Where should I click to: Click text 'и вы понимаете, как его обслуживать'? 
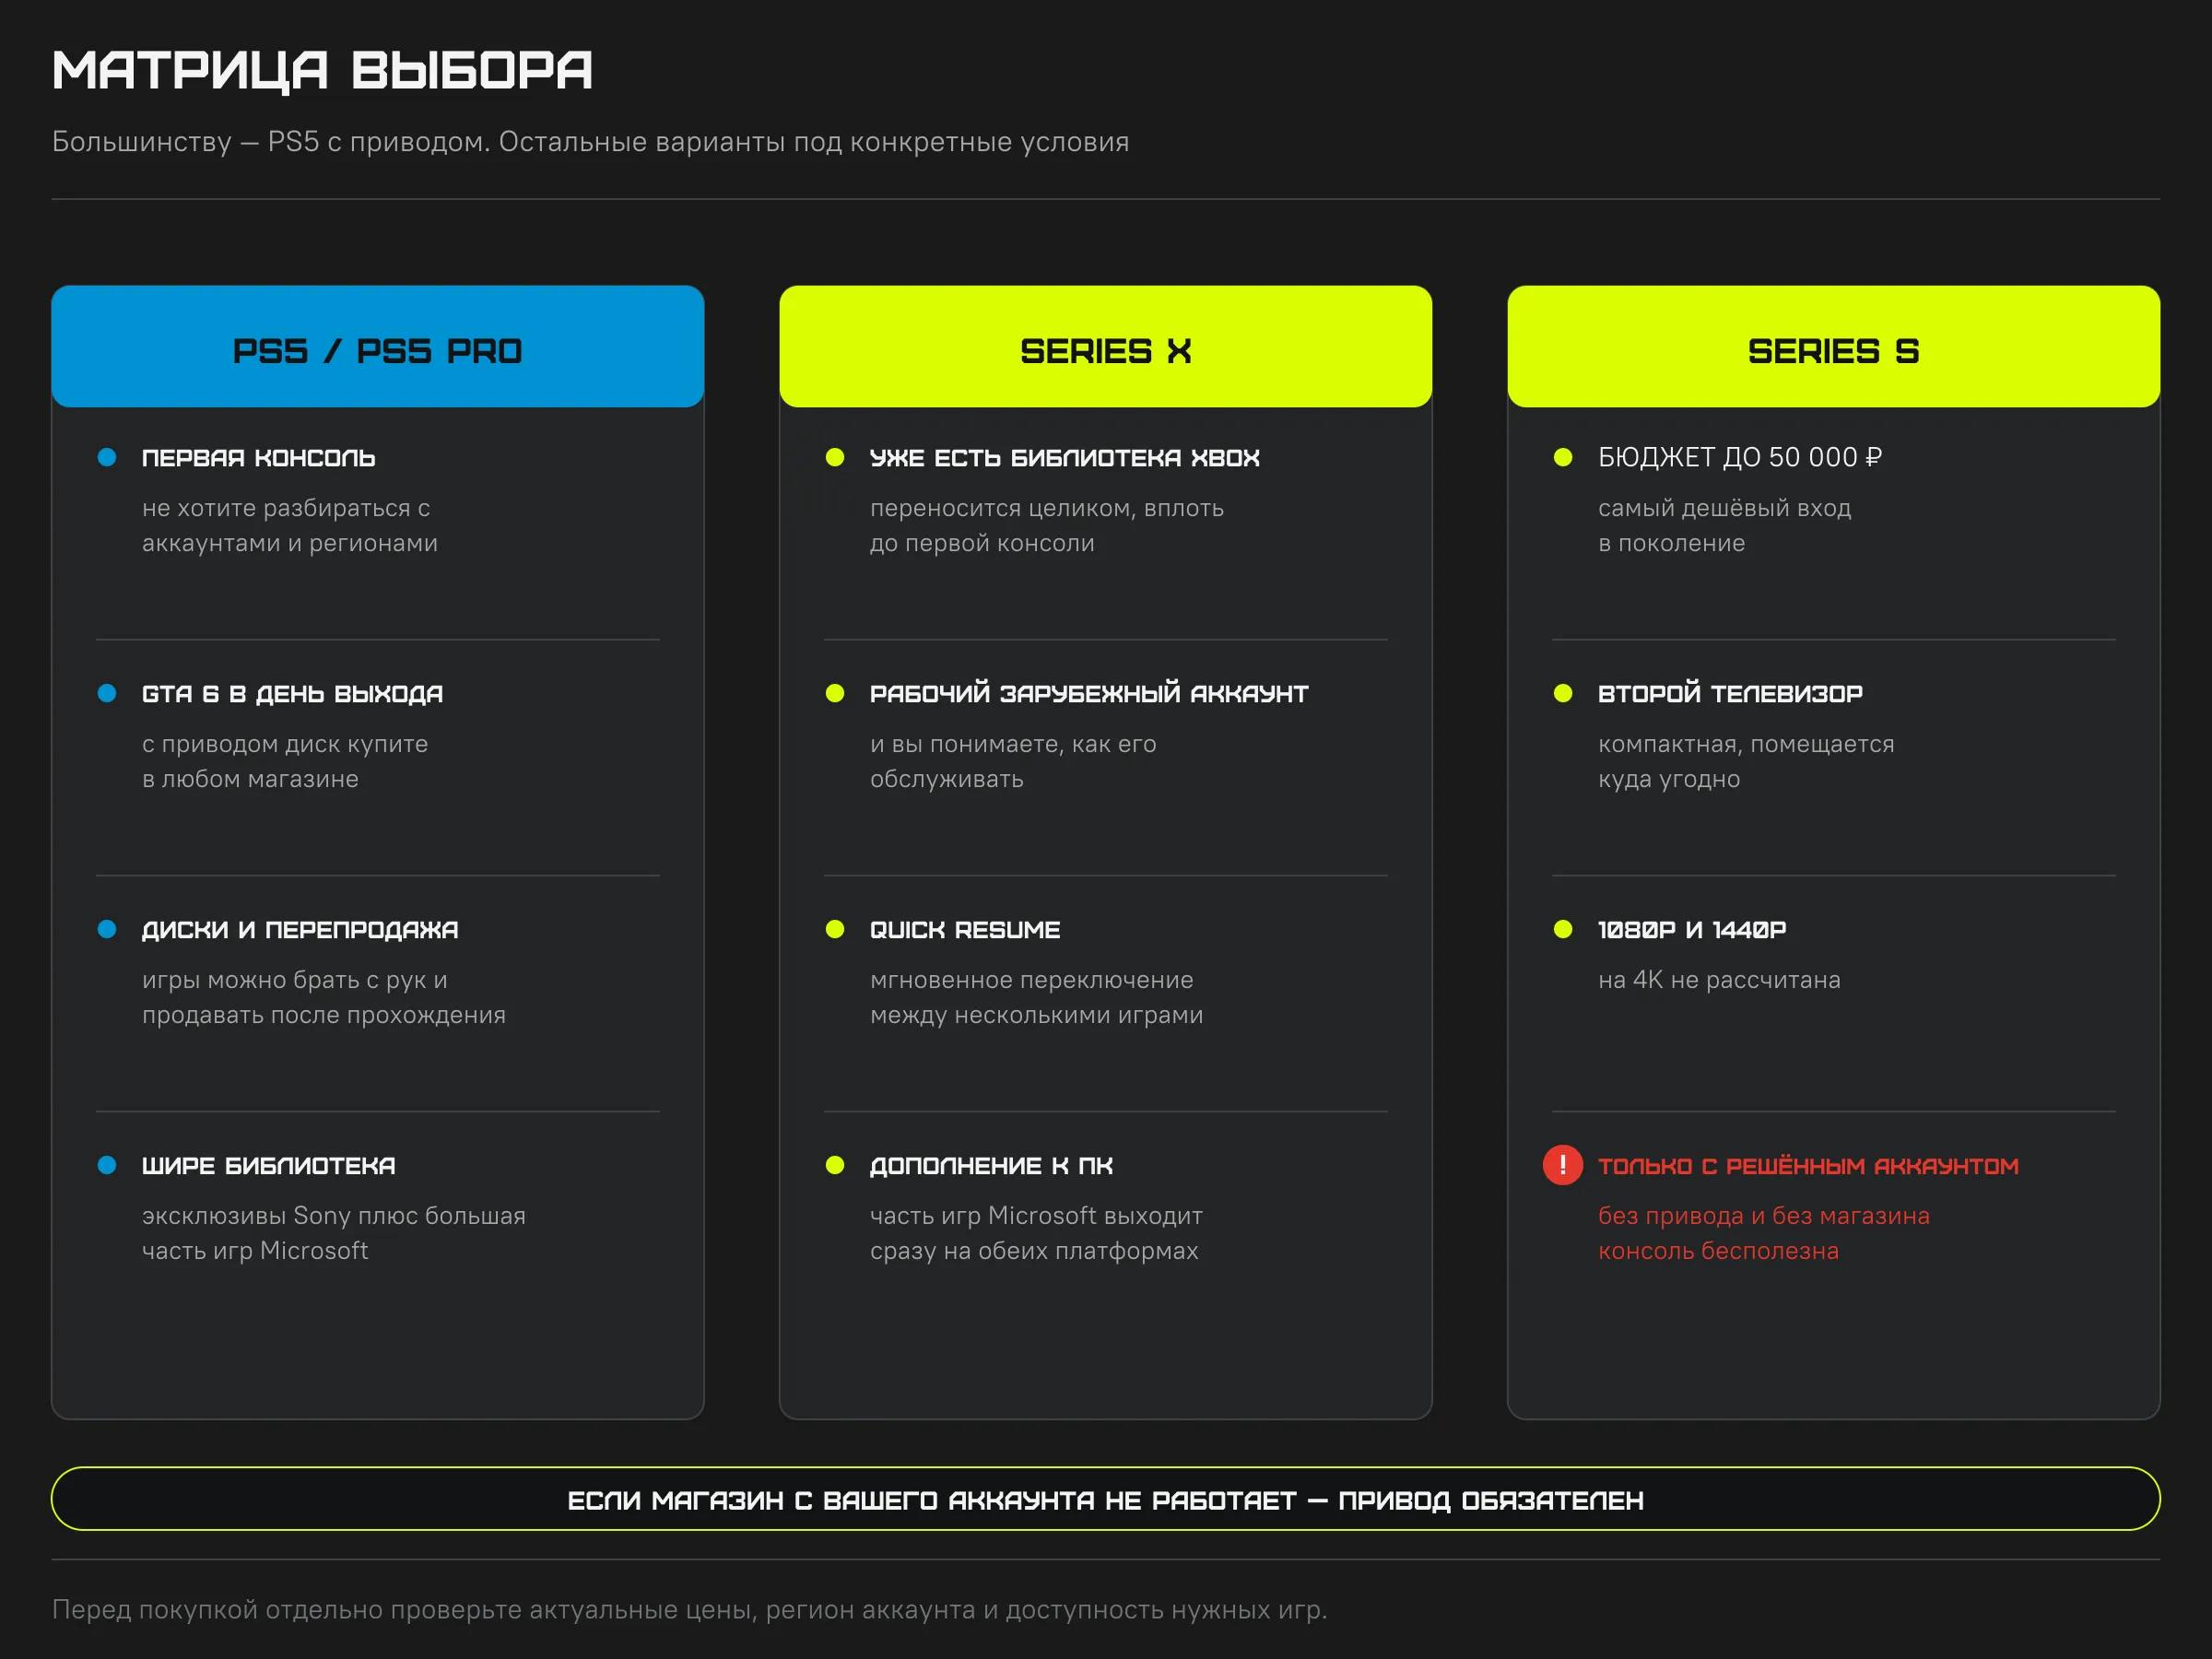1013,762
